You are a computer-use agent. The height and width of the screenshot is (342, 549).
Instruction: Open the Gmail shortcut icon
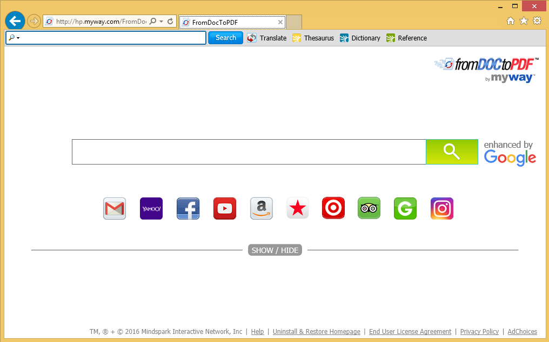pos(115,208)
